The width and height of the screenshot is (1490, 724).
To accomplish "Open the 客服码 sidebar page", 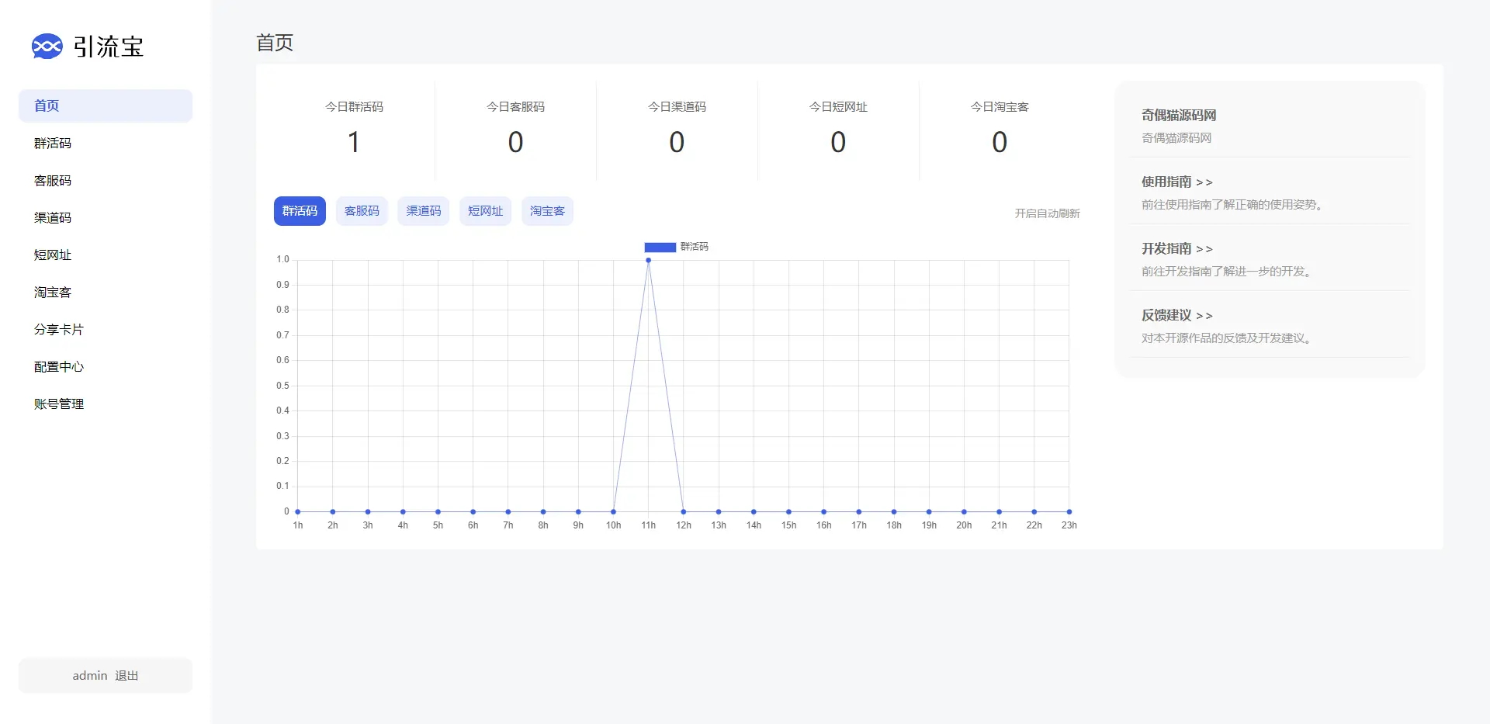I will [53, 181].
